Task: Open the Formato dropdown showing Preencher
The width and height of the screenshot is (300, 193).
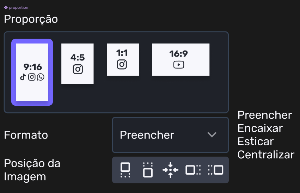Action: point(170,135)
